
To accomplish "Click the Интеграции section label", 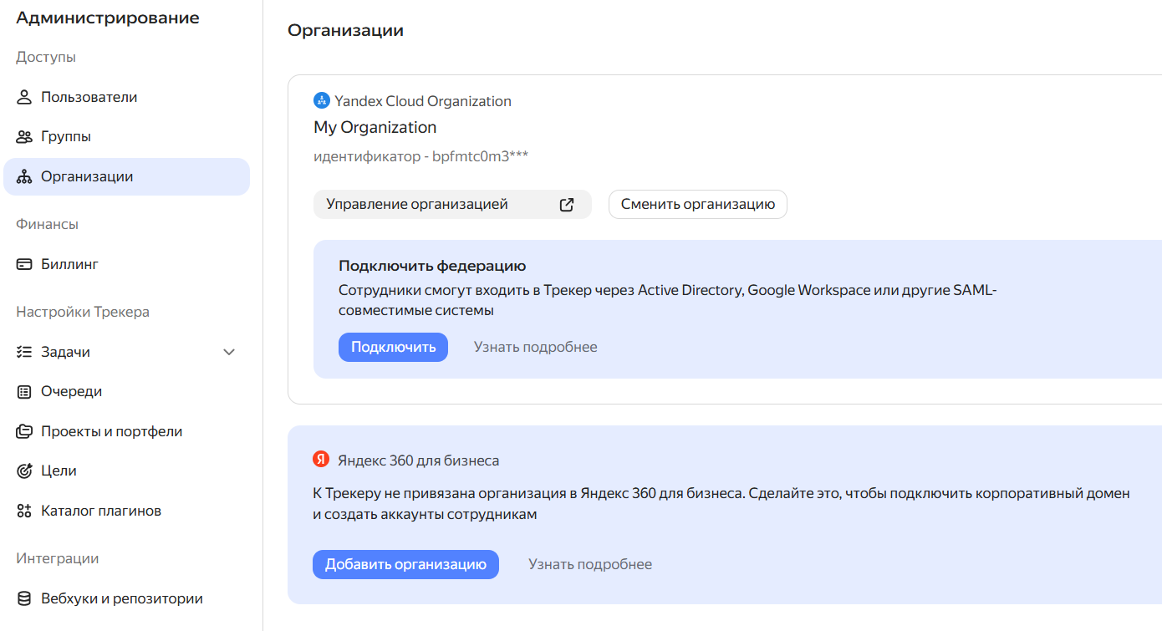I will [58, 558].
